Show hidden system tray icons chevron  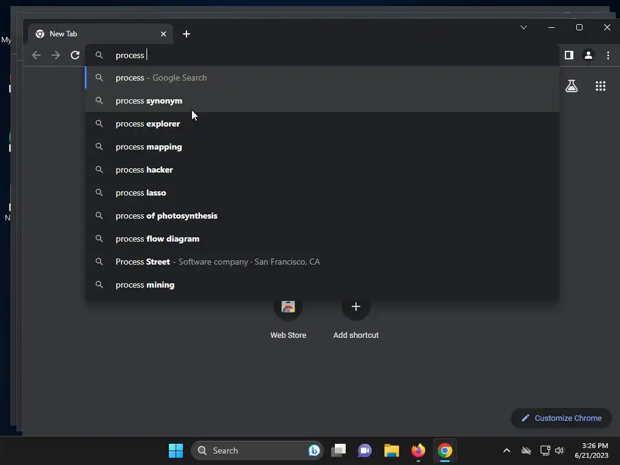coord(507,450)
